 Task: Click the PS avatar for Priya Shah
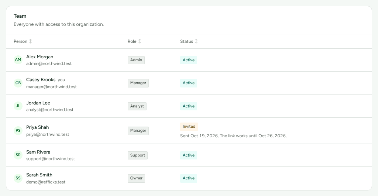click(x=18, y=130)
